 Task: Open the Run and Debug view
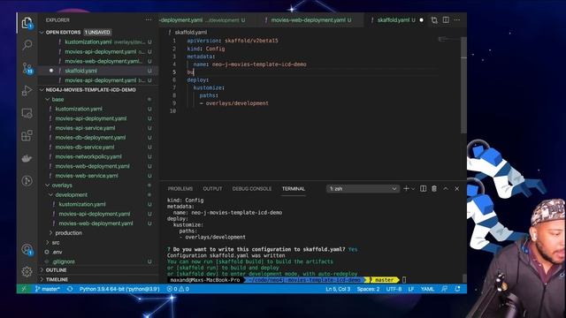(x=27, y=90)
